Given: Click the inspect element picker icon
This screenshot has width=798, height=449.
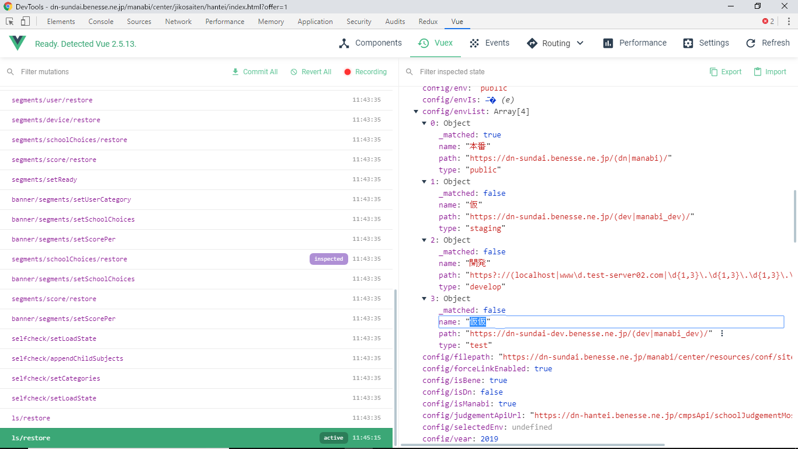Looking at the screenshot, I should [10, 22].
